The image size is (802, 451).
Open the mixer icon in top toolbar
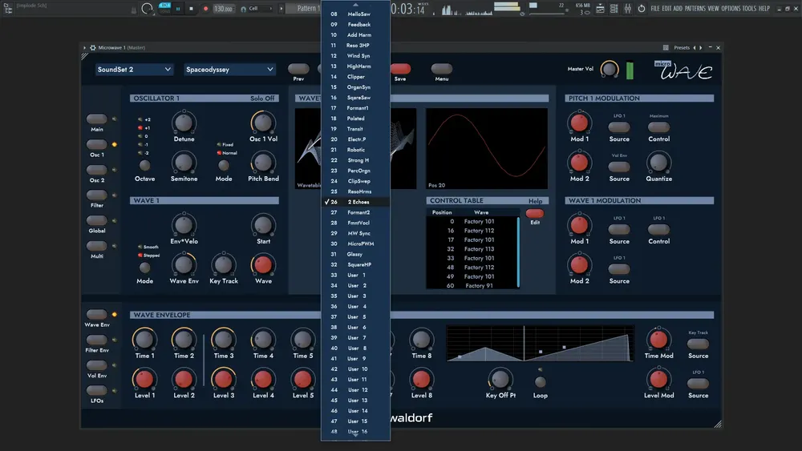point(628,9)
